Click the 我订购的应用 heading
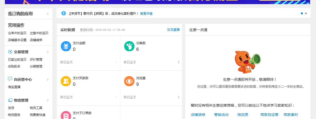The height and width of the screenshot is (119, 316). [x=20, y=14]
